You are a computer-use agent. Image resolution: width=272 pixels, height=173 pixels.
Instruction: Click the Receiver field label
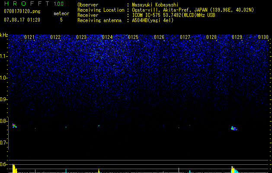(88, 15)
